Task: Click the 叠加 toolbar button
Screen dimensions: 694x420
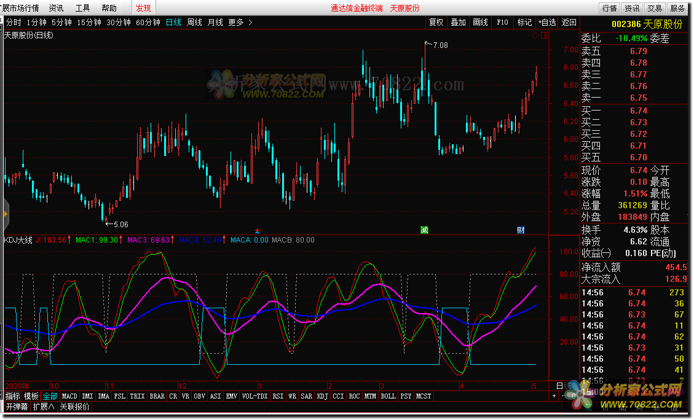Action: 458,22
